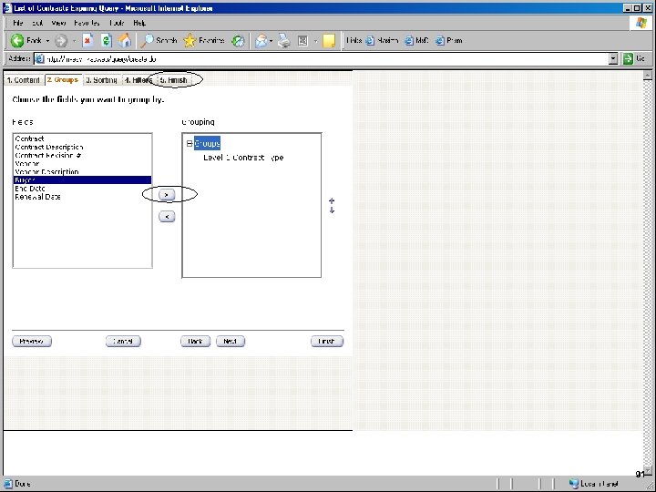This screenshot has width=656, height=492.
Task: Open the third Links bar shortcut
Action: 449,41
